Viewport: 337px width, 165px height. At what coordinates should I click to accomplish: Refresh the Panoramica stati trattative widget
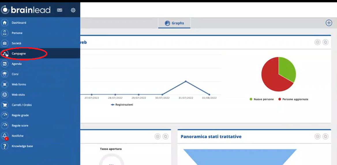point(325,136)
